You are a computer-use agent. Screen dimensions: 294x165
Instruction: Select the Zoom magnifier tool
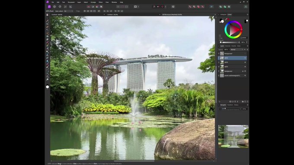(47, 79)
